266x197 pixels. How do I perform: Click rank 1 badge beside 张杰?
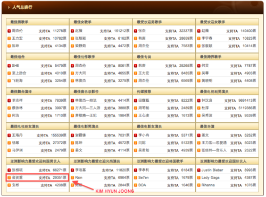tap(136, 31)
